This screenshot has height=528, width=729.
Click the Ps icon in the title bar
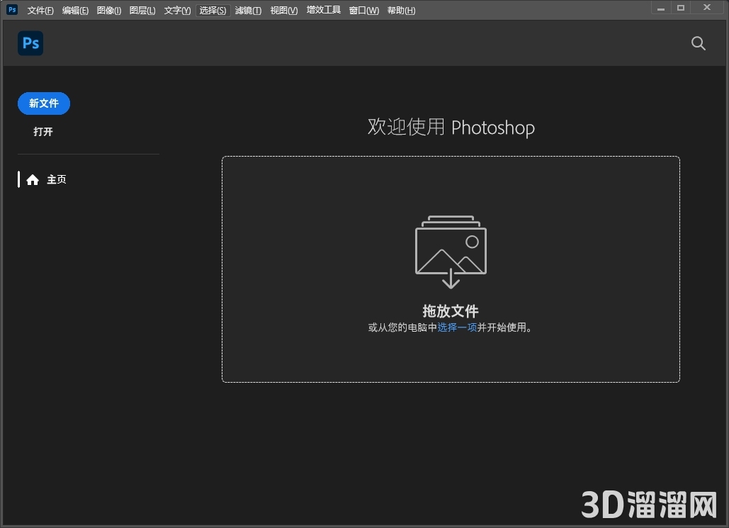(x=11, y=9)
